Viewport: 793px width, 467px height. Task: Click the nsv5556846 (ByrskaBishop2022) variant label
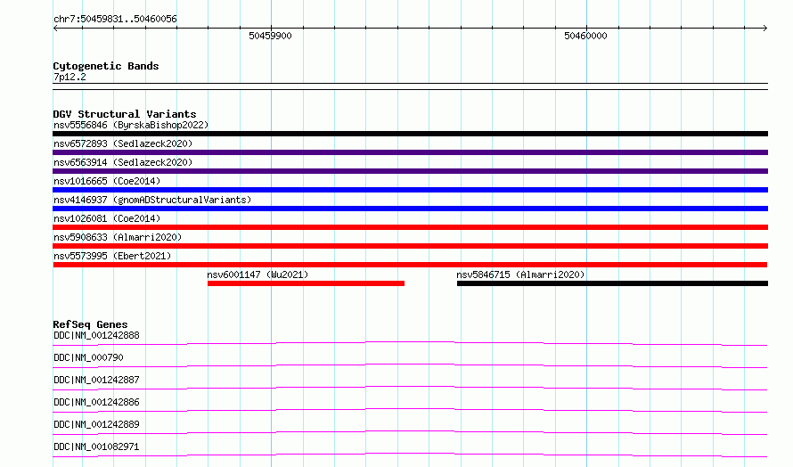pos(131,125)
